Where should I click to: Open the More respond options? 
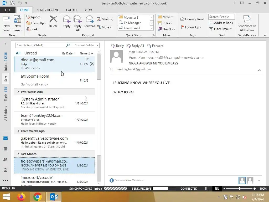pyautogui.click(x=104, y=27)
